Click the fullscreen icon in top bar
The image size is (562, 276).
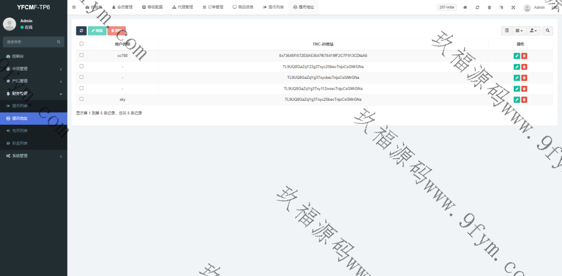coord(513,8)
